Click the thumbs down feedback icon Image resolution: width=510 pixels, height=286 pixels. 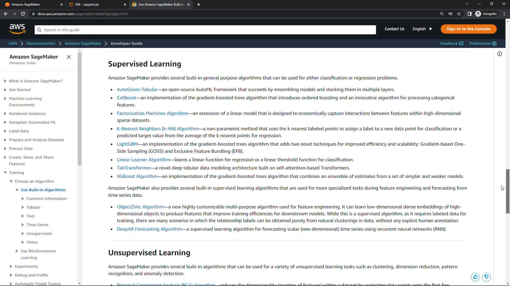tap(486, 277)
